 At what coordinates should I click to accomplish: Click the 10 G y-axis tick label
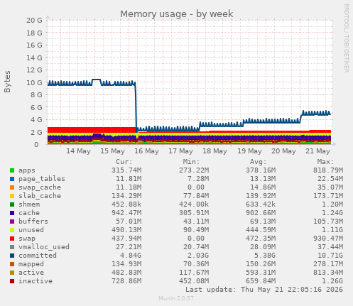coord(34,83)
